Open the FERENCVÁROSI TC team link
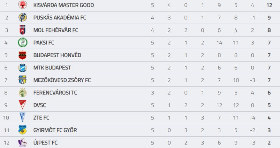280x148 pixels. (x=55, y=93)
